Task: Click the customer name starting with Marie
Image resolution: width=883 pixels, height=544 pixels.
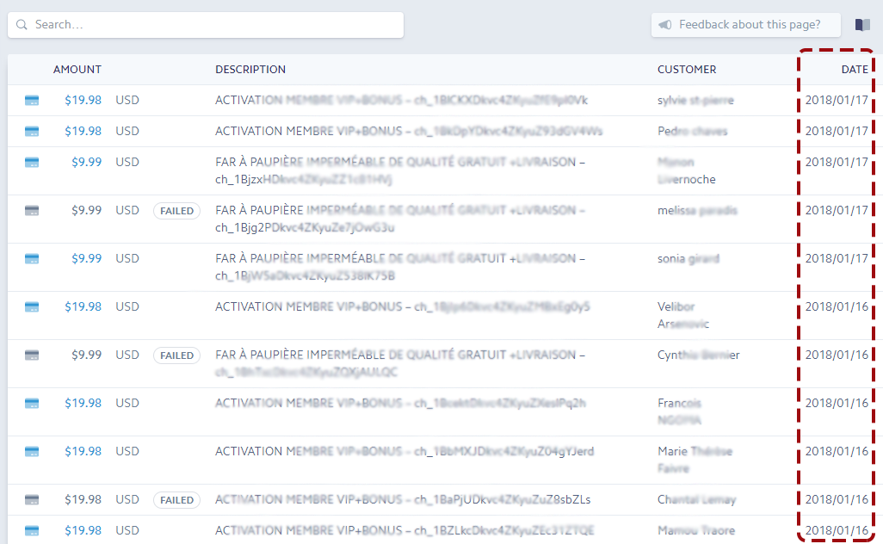Action: click(x=695, y=460)
